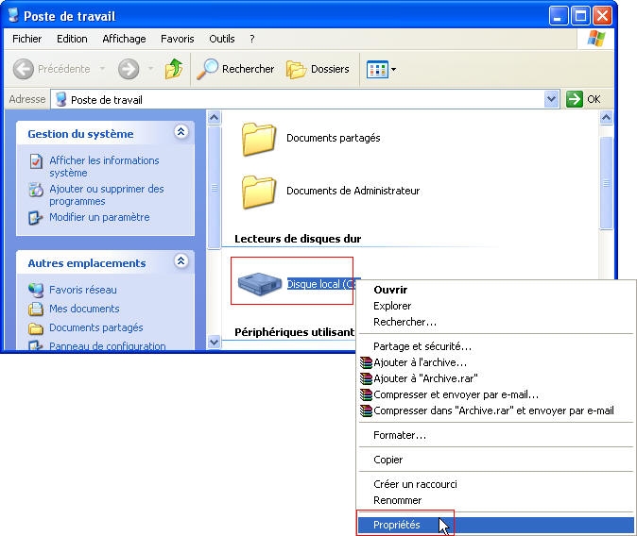
Task: Click the sidebar scrollbar down arrow
Action: point(215,343)
